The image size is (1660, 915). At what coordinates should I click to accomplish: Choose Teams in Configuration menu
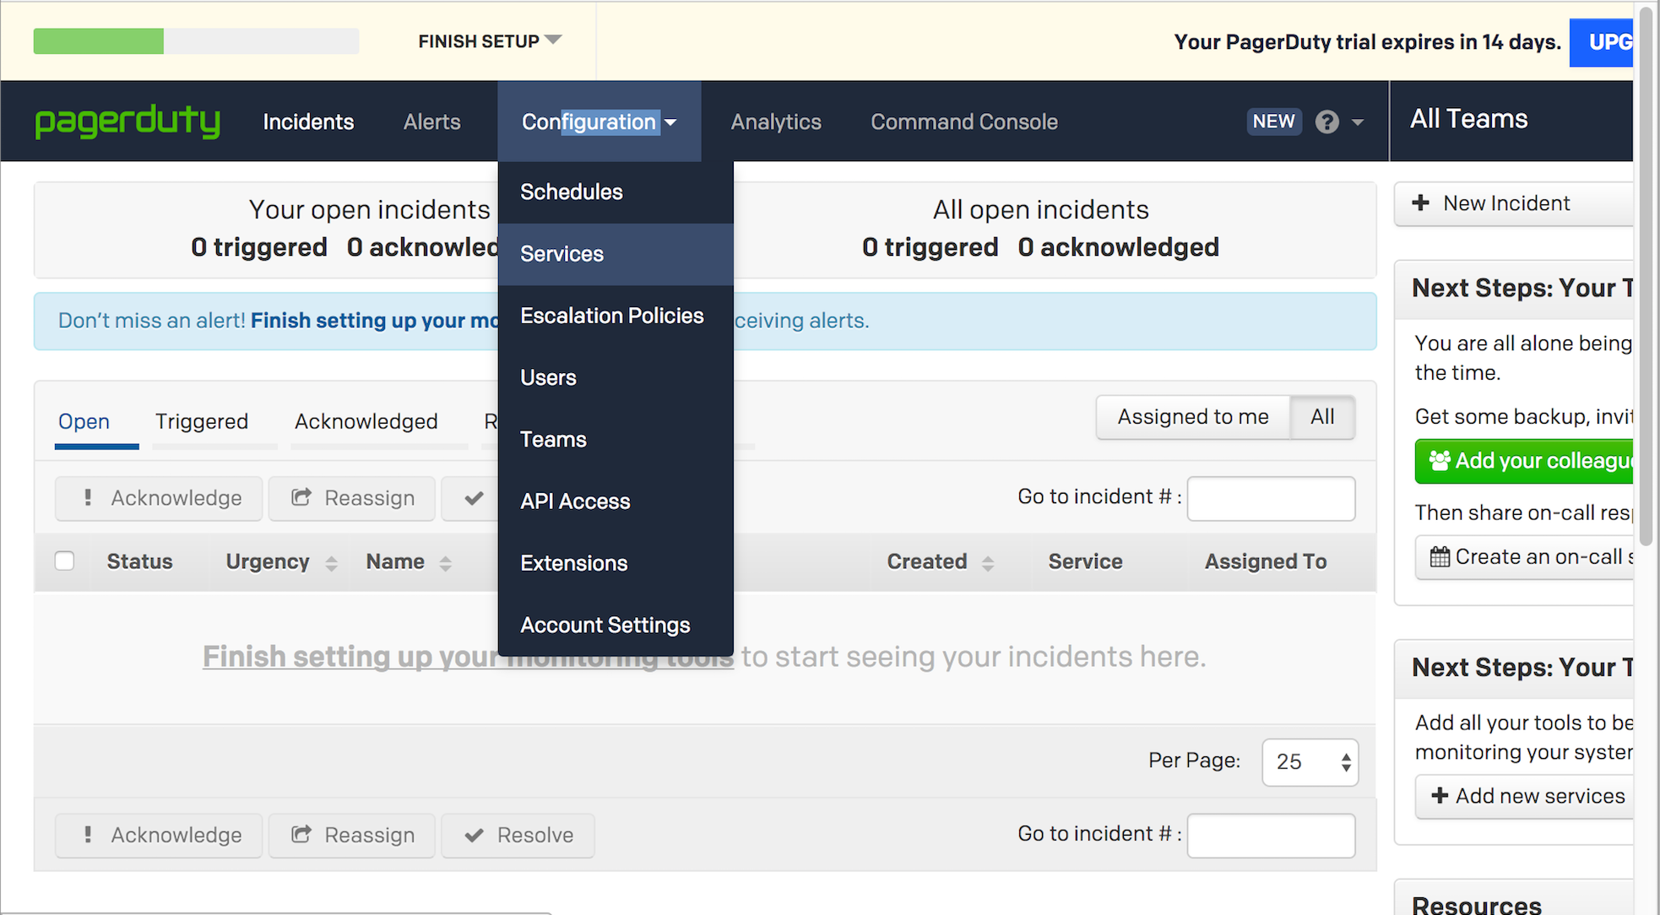(x=616, y=440)
